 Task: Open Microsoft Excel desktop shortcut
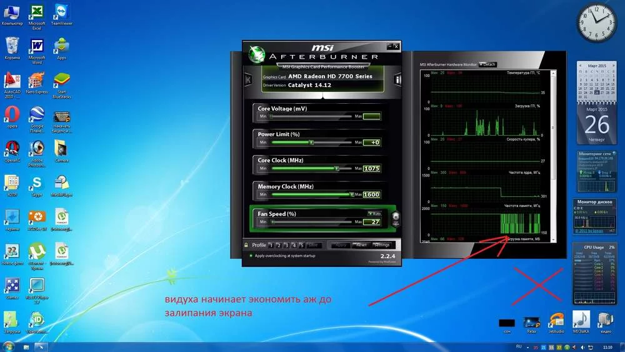(x=37, y=17)
